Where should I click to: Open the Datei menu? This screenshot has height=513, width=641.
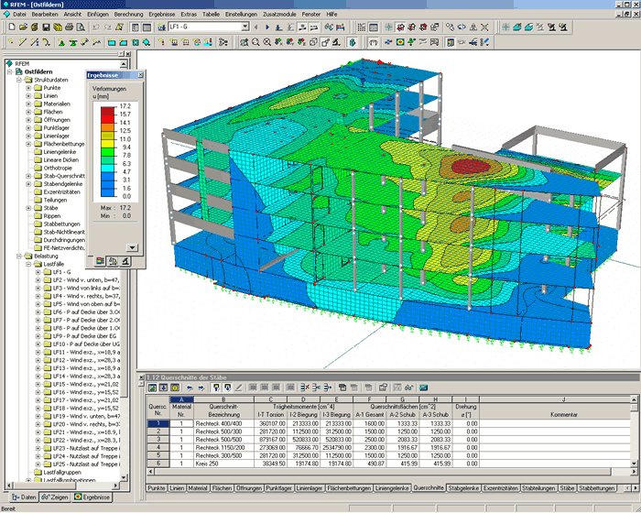pos(19,15)
